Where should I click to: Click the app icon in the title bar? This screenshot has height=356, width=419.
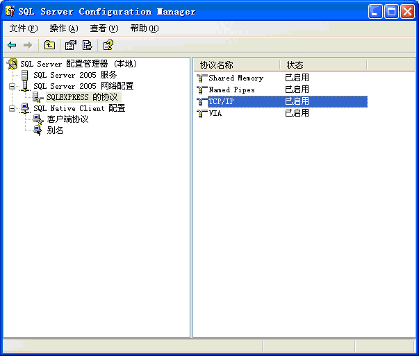pyautogui.click(x=10, y=12)
